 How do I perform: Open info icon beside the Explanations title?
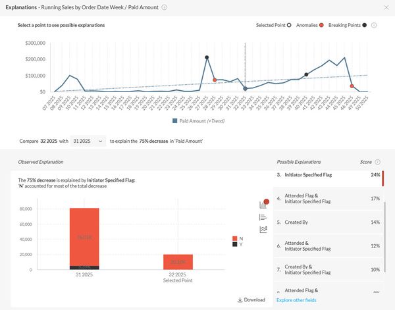click(x=165, y=8)
